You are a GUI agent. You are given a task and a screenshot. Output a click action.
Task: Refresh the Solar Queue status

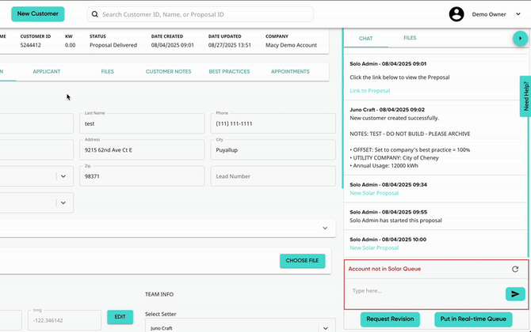click(515, 269)
